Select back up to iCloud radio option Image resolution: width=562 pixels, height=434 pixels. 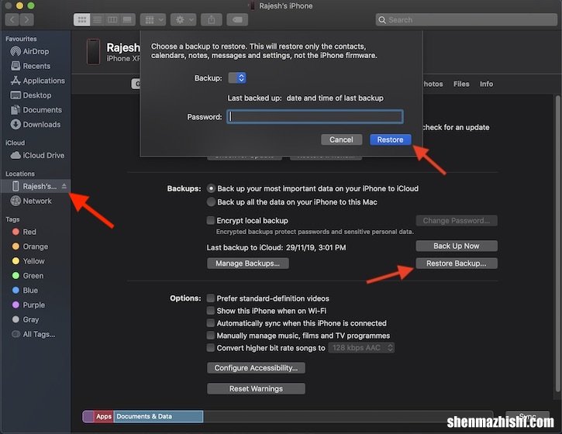(x=211, y=188)
